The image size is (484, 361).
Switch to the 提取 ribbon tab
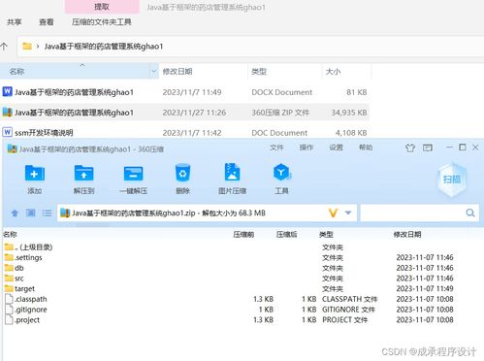pyautogui.click(x=102, y=7)
